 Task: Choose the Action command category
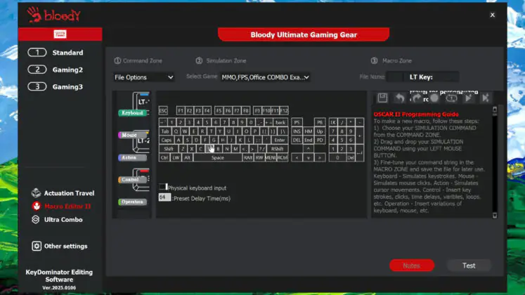point(133,157)
